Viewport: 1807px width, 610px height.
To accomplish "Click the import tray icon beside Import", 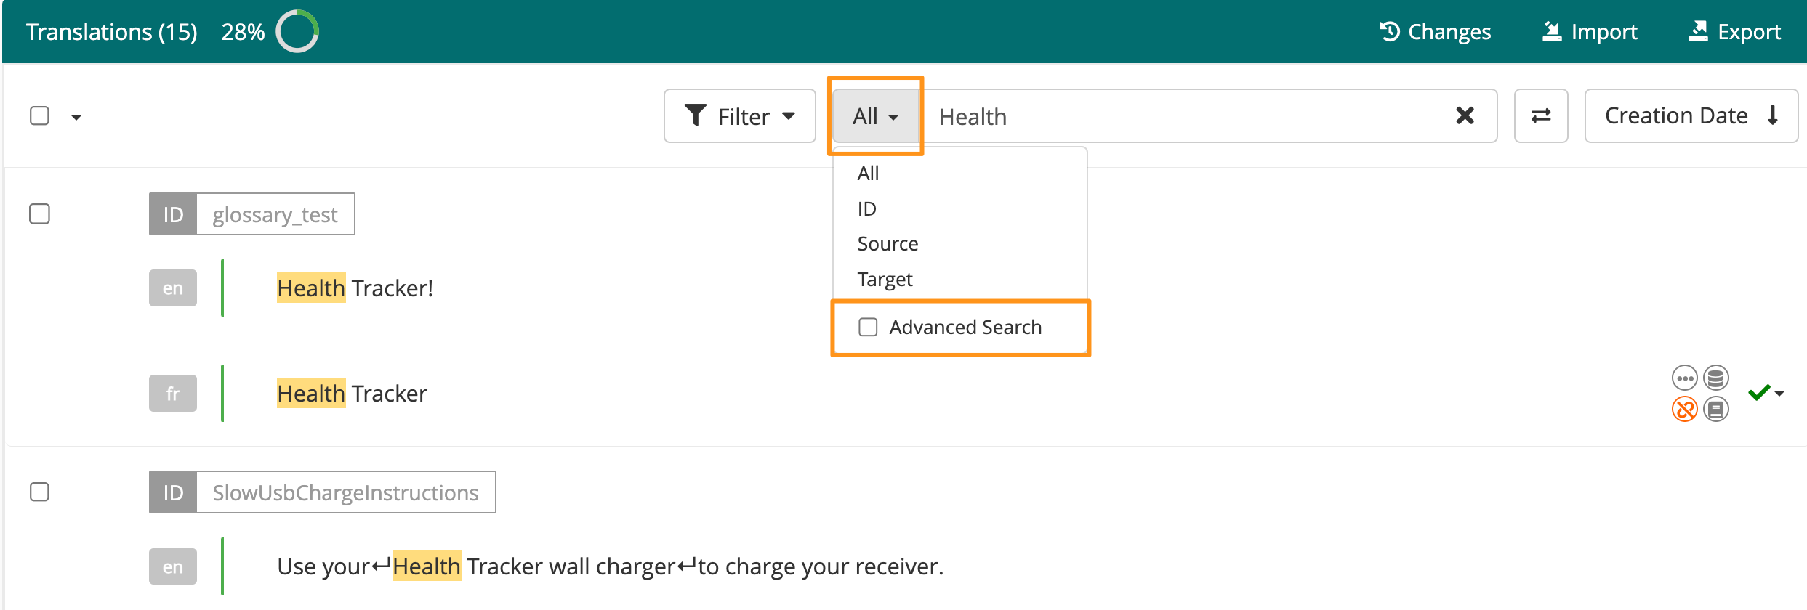I will (x=1552, y=31).
